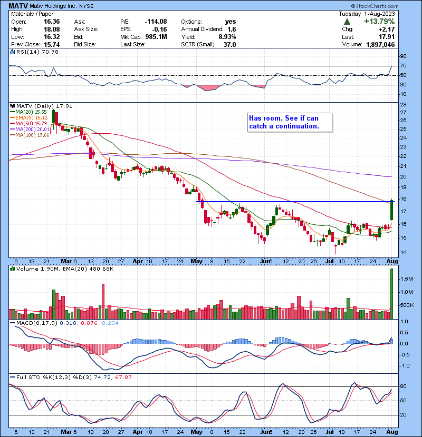Image resolution: width=422 pixels, height=437 pixels.
Task: Click the MATV ticker symbol in the header
Action: [x=17, y=6]
